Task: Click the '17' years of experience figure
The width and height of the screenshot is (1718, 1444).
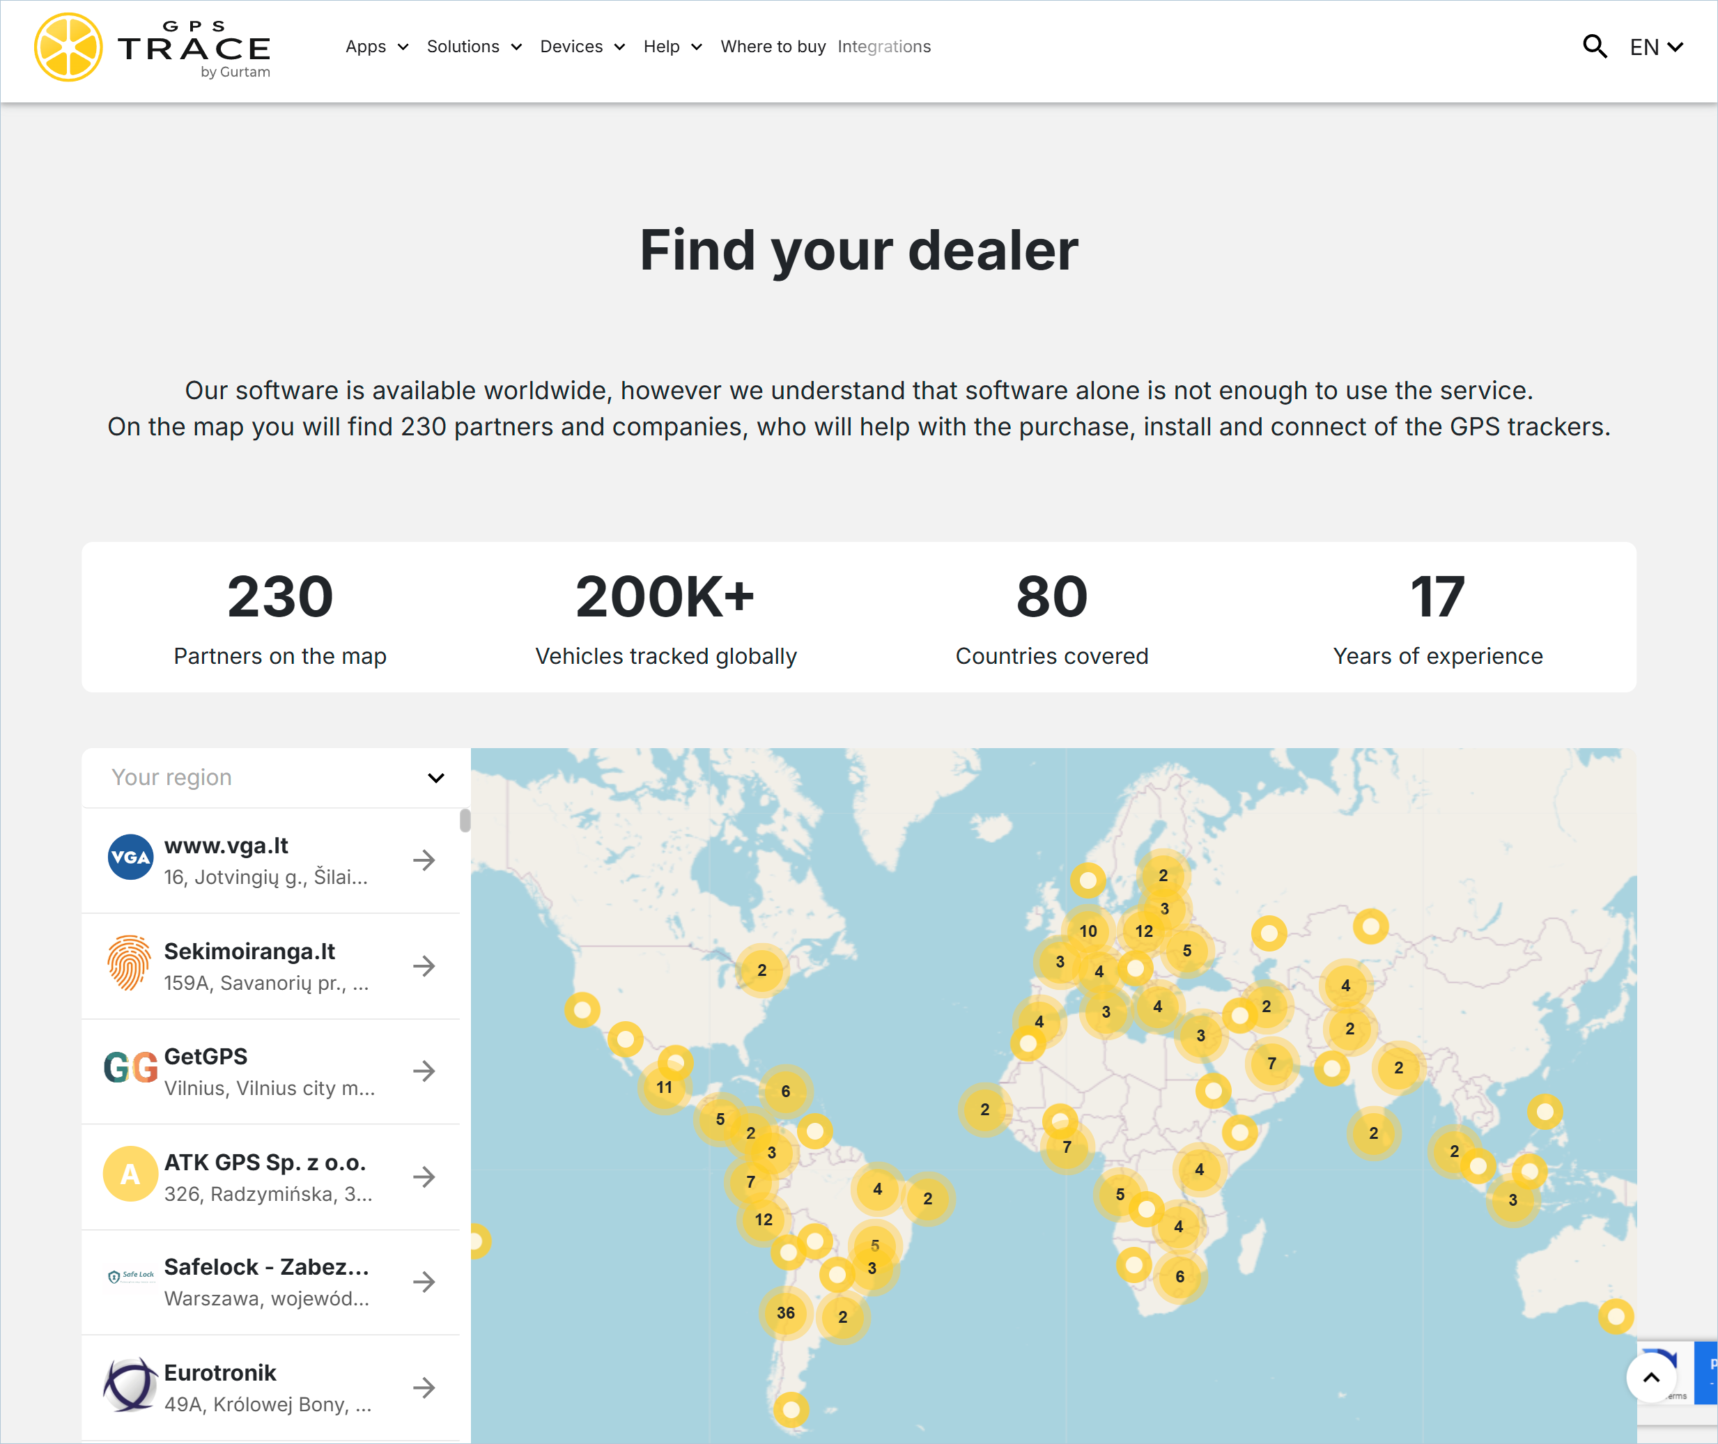Action: (1437, 597)
